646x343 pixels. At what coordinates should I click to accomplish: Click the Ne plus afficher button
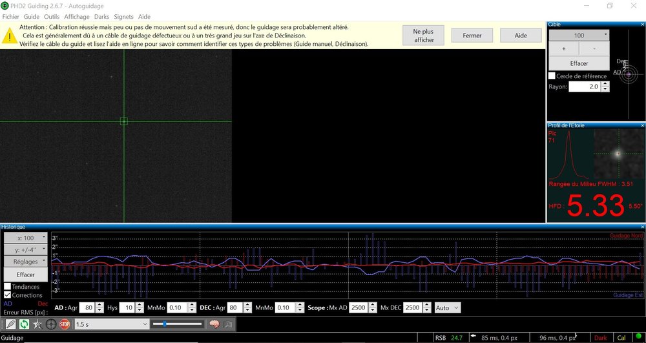click(424, 36)
